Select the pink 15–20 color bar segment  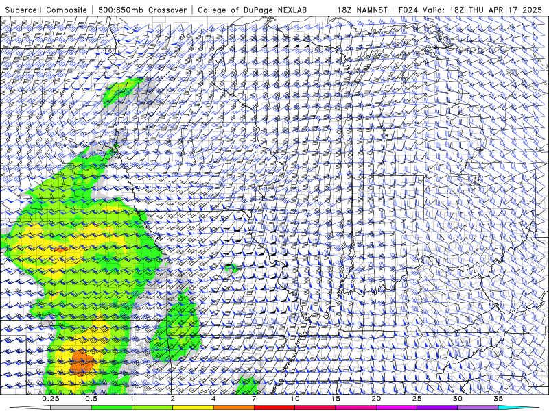click(355, 408)
